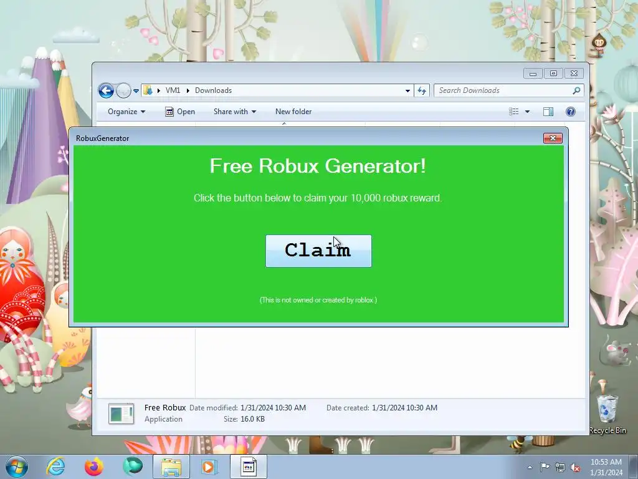Image resolution: width=638 pixels, height=479 pixels.
Task: Click Open in Explorer toolbar
Action: click(x=180, y=112)
